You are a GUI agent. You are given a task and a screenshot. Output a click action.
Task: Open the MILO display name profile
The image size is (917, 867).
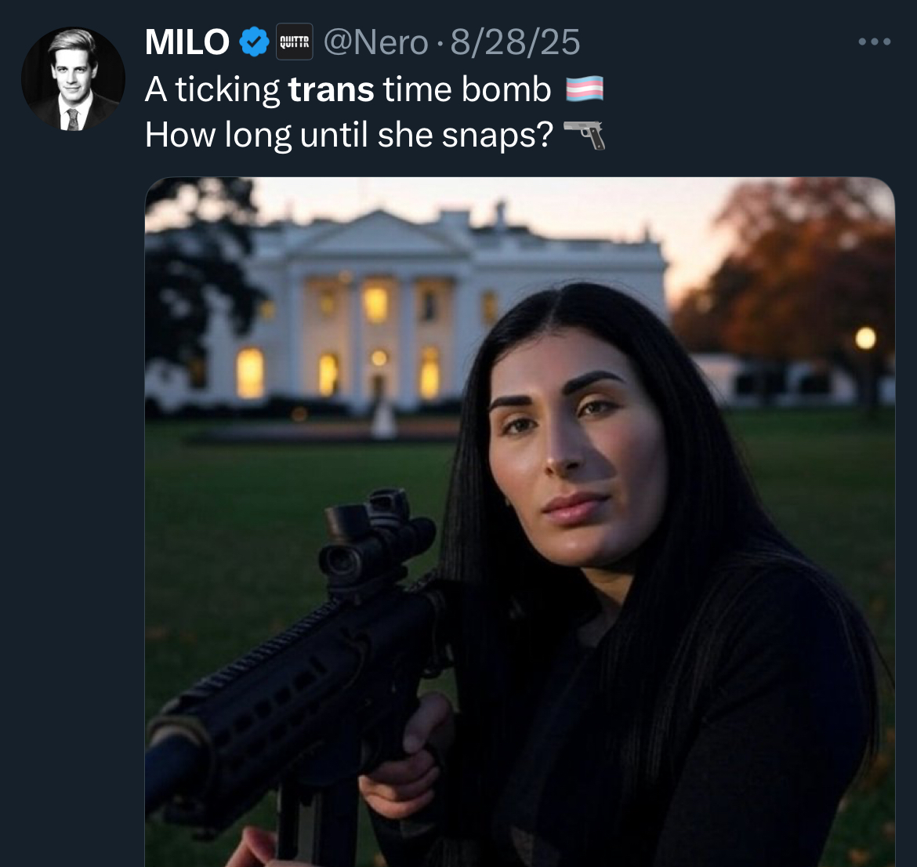[187, 42]
